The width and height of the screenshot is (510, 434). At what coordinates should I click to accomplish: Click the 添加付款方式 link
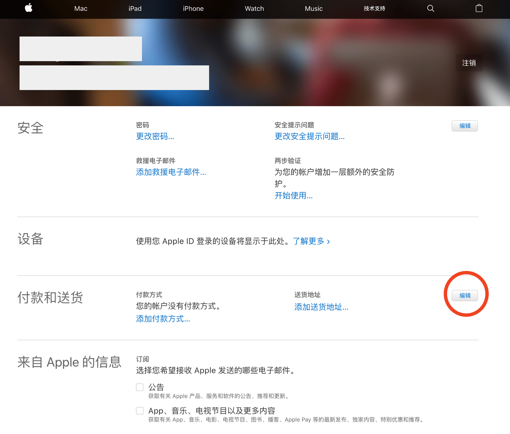[x=163, y=319]
